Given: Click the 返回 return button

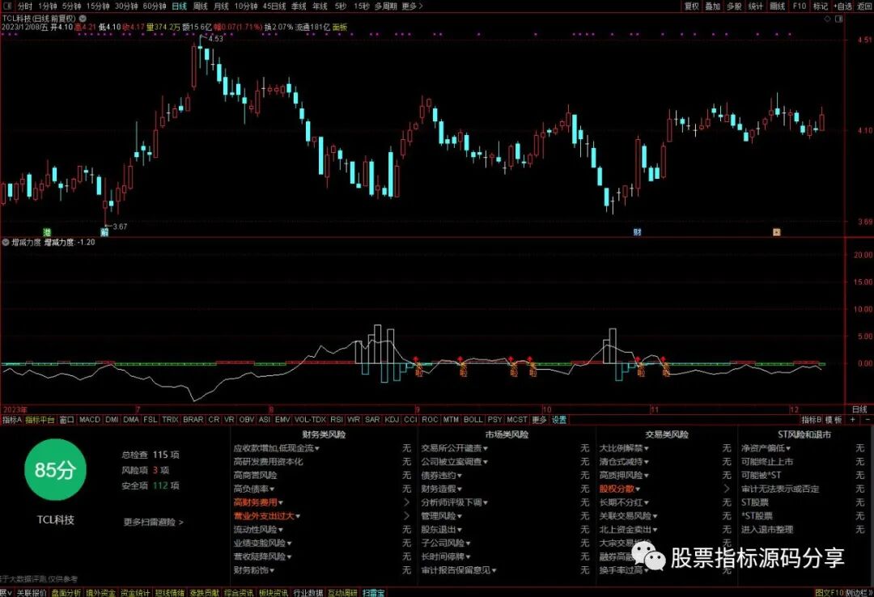Looking at the screenshot, I should coord(864,6).
